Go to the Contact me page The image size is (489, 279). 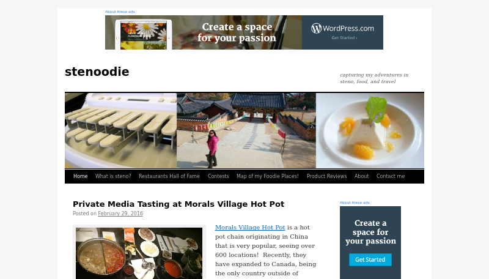coord(391,176)
